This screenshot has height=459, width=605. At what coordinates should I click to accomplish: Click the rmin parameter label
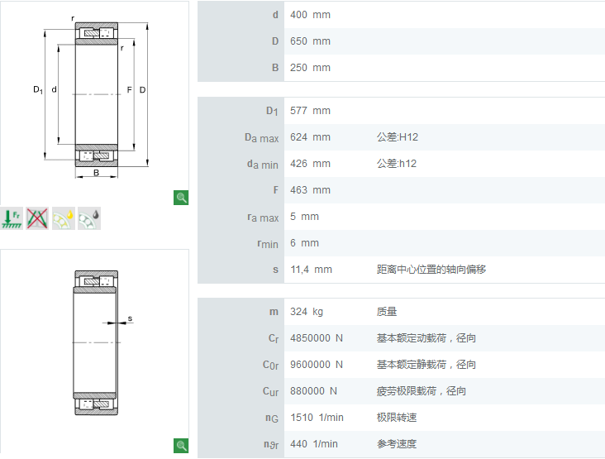(268, 244)
